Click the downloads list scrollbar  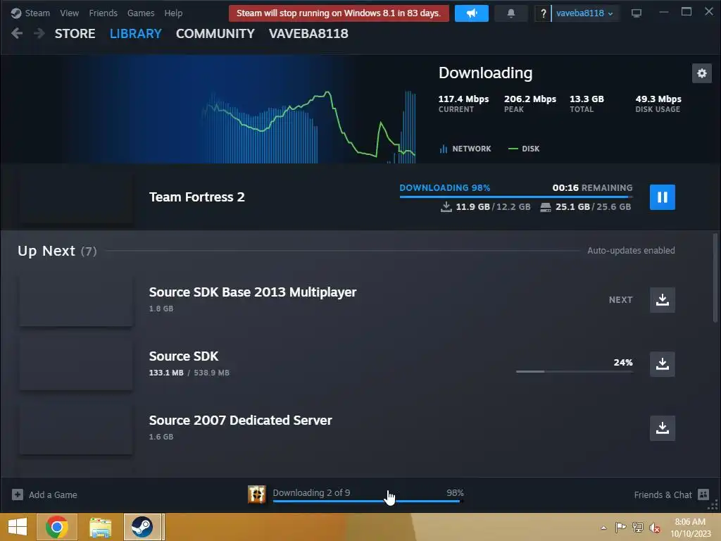(x=715, y=278)
